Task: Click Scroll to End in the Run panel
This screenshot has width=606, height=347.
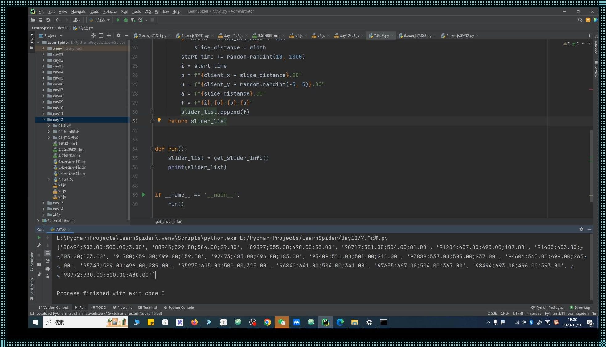Action: (x=47, y=261)
